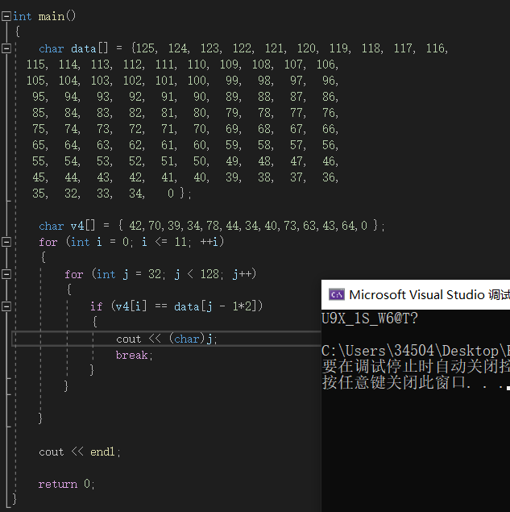
Task: Click the value 66 in data array
Action: 329,129
